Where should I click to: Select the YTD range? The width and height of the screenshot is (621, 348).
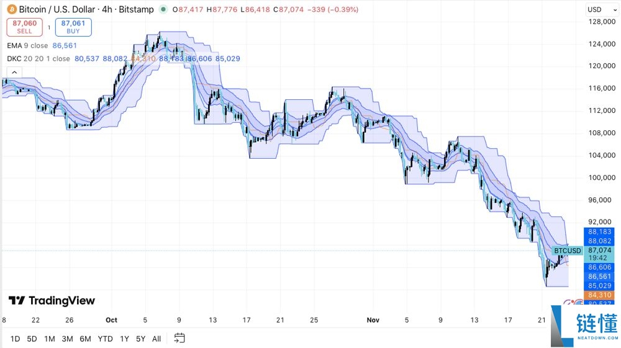click(105, 339)
